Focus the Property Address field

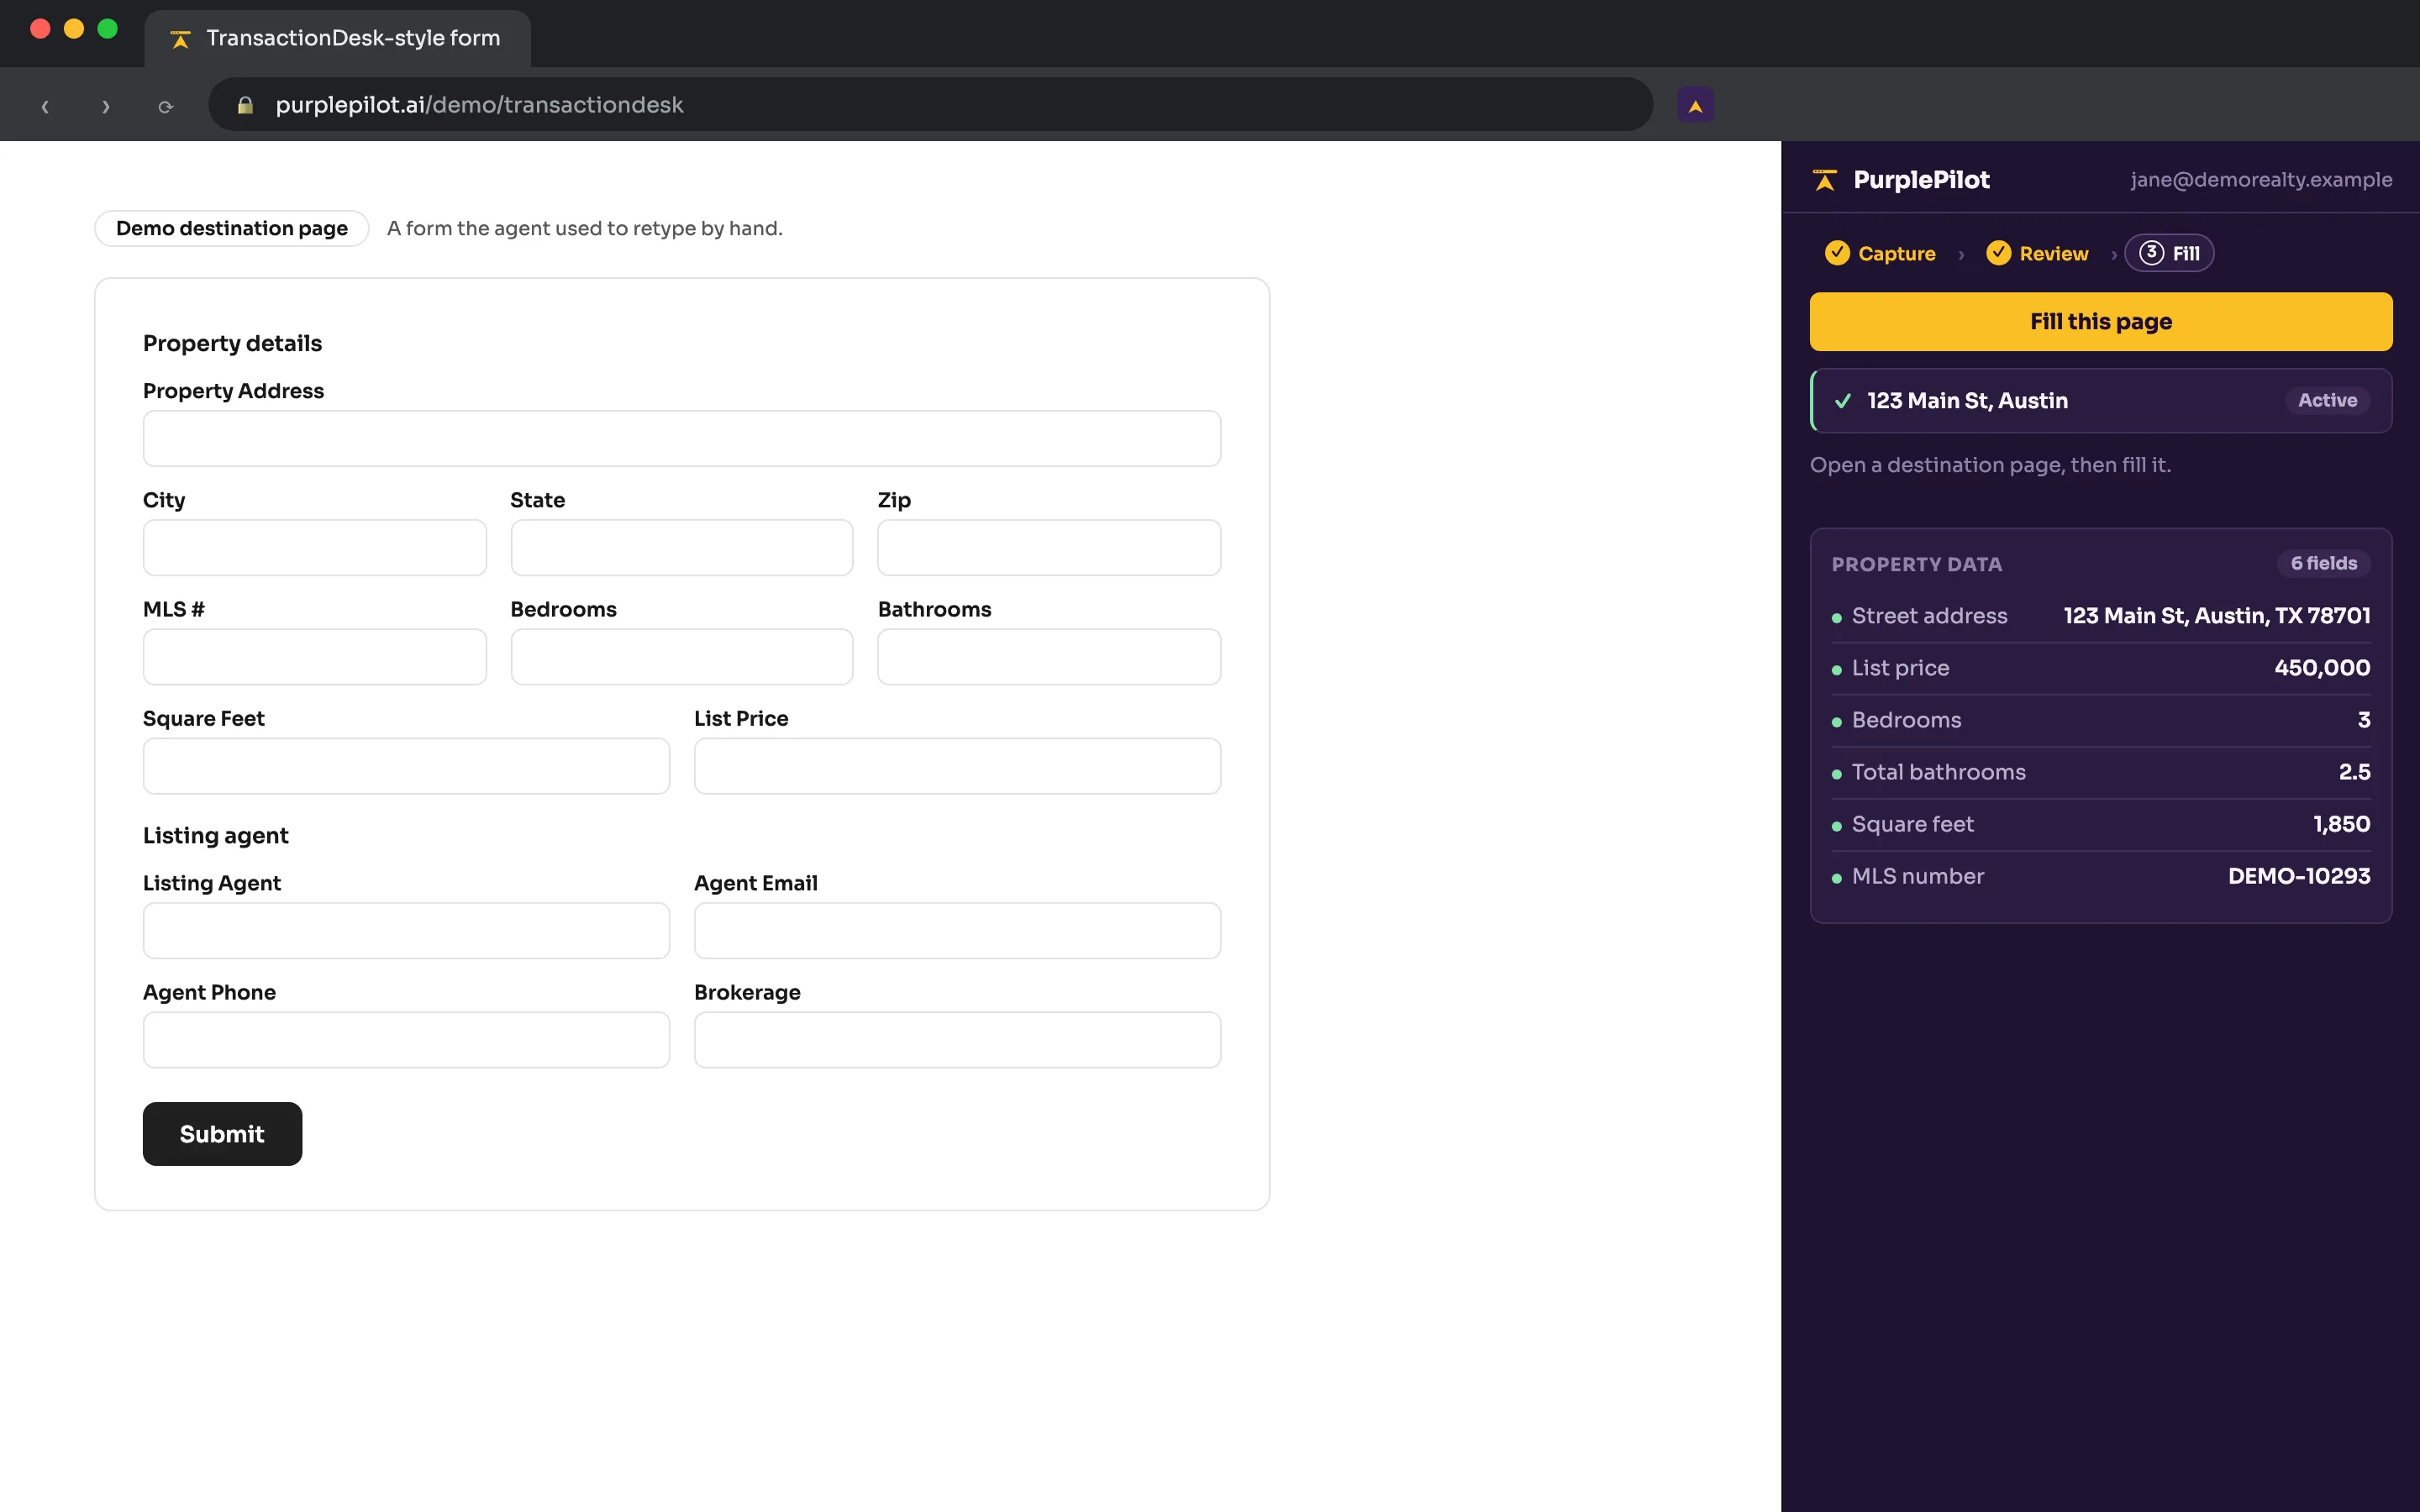(682, 439)
